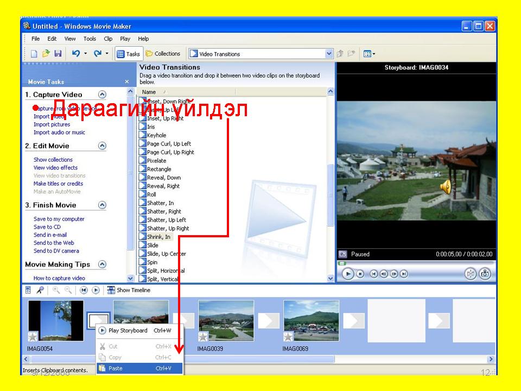521x391 pixels.
Task: Collapse the Finish Movie section
Action: click(102, 205)
